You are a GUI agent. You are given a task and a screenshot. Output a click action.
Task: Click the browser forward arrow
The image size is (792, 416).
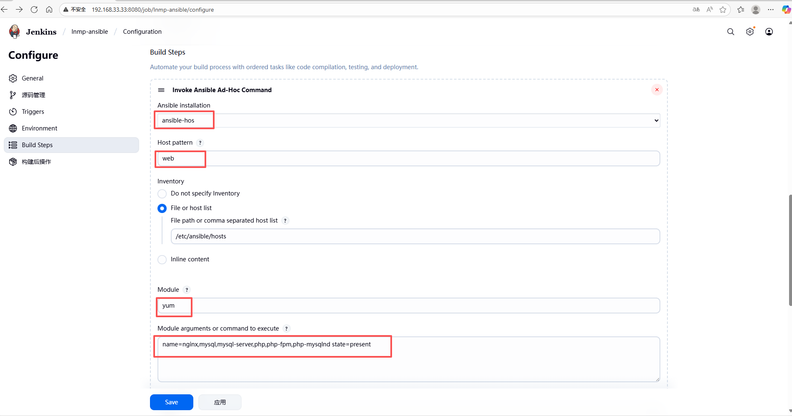(19, 10)
